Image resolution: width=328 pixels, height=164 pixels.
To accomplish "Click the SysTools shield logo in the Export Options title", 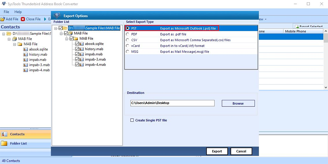I will tap(57, 15).
